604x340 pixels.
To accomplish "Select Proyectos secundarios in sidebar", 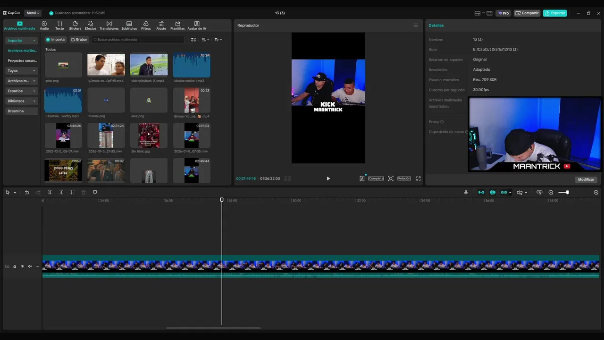I will pyautogui.click(x=22, y=60).
